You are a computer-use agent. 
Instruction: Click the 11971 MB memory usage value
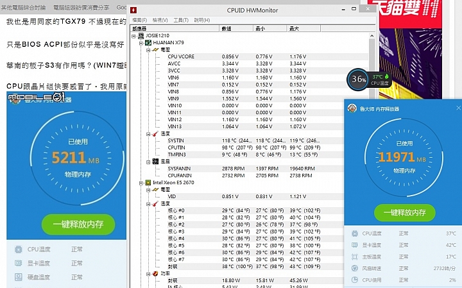(402, 157)
